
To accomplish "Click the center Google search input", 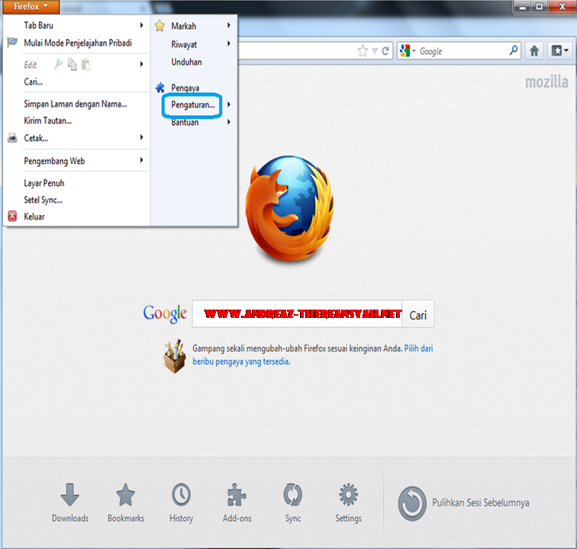I will [298, 314].
